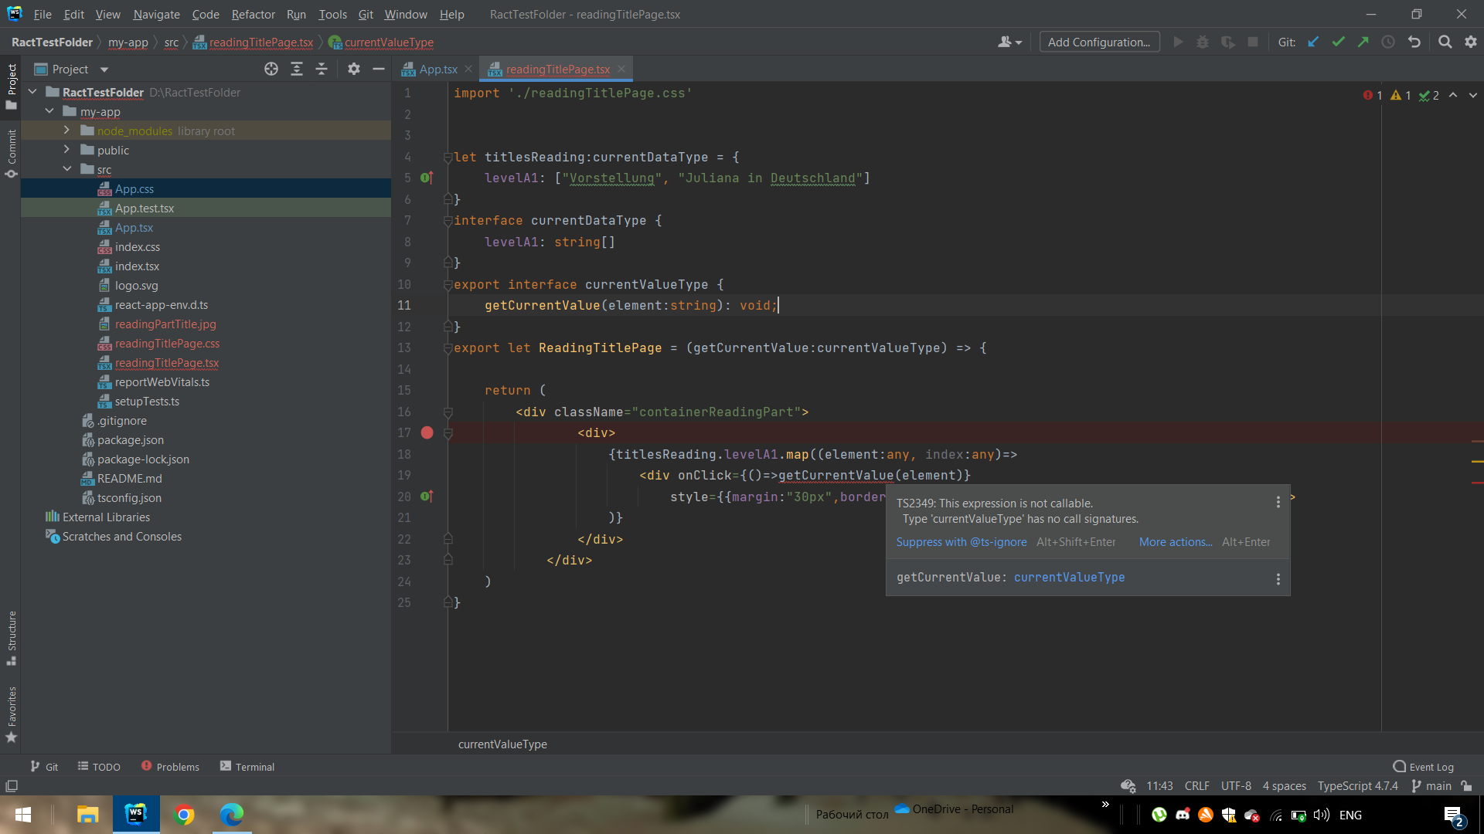This screenshot has width=1484, height=834.
Task: Open Search Everywhere magnifier icon
Action: pos(1445,42)
